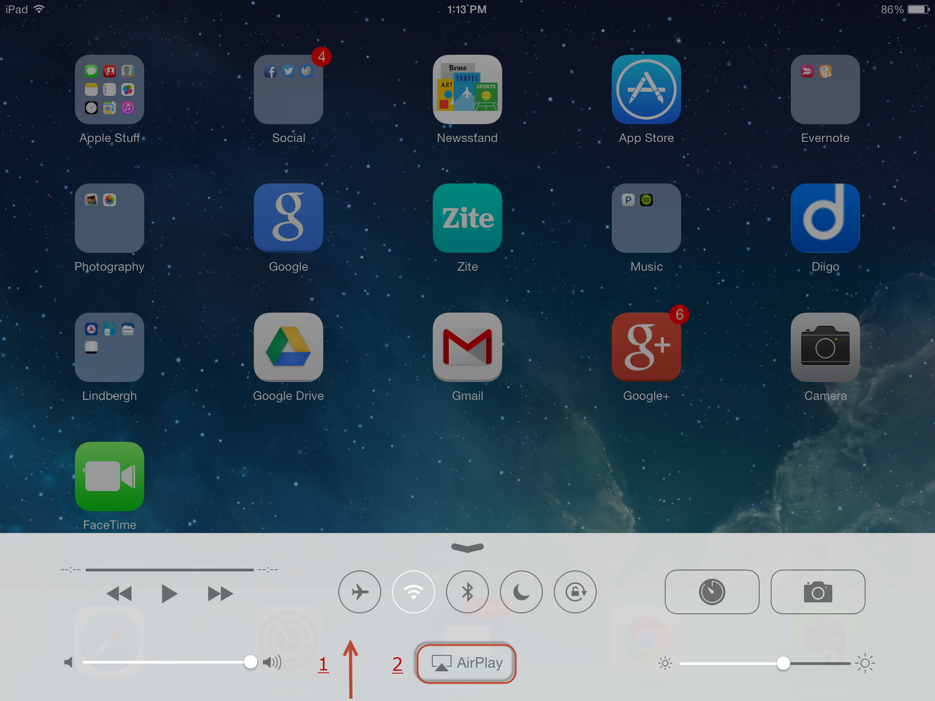
Task: Launch FaceTime
Action: coord(109,477)
